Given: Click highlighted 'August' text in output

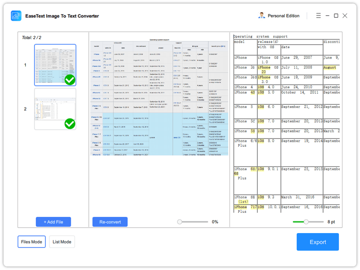Looking at the screenshot, I should pyautogui.click(x=330, y=67).
